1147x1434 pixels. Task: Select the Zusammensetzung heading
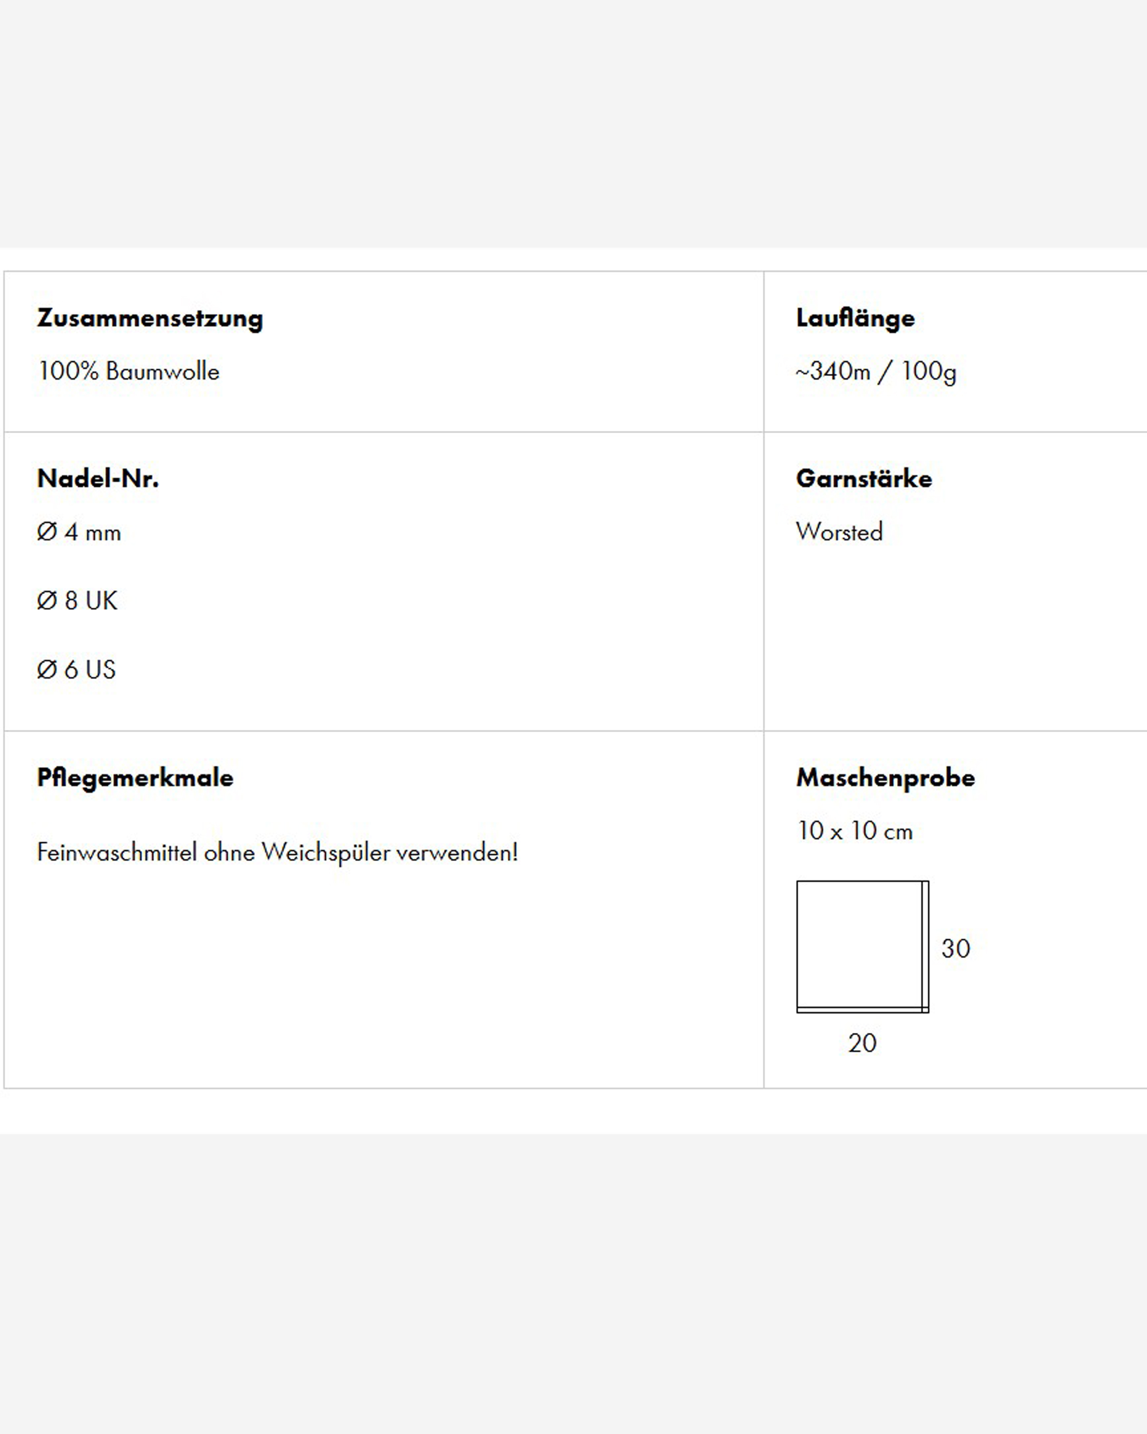click(x=150, y=319)
